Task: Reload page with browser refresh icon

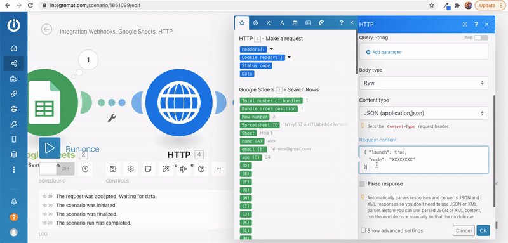Action: [30, 6]
